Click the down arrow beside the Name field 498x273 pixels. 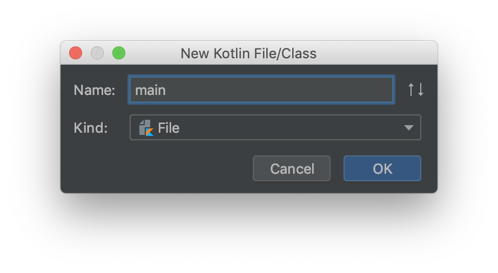[x=421, y=90]
